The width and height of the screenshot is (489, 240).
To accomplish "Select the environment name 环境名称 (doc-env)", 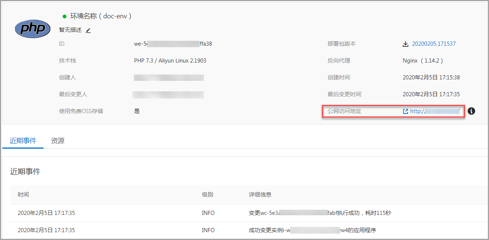I will pyautogui.click(x=101, y=16).
